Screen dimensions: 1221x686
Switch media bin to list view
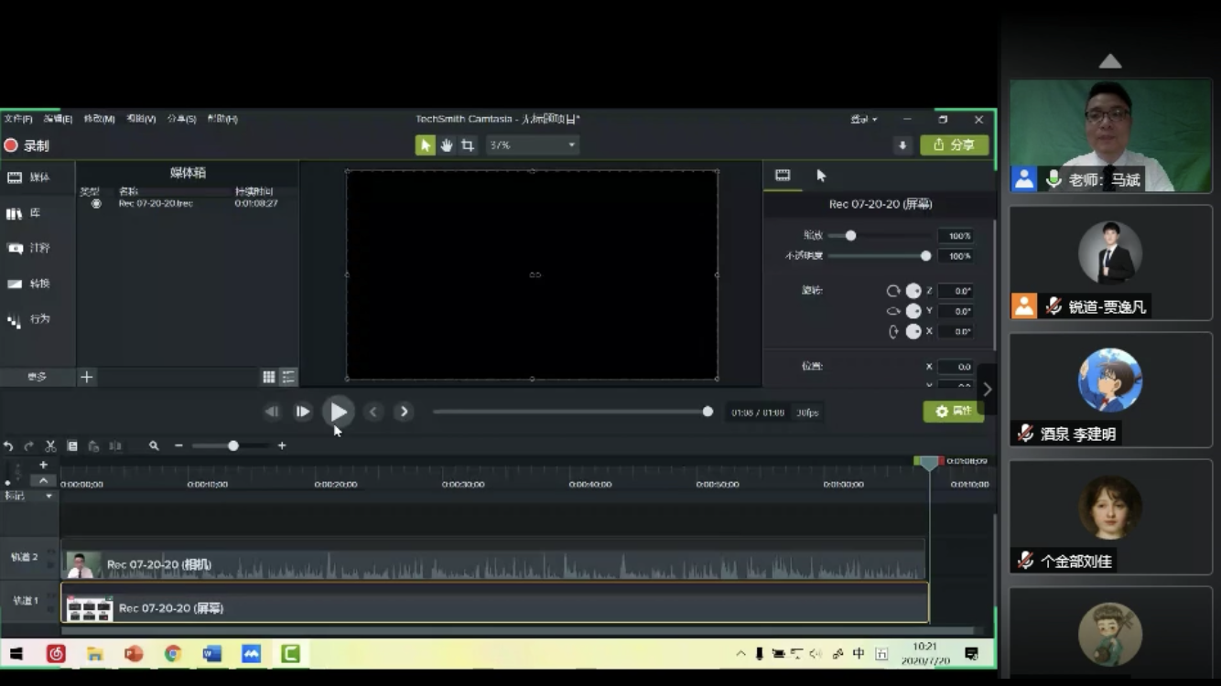pyautogui.click(x=288, y=377)
